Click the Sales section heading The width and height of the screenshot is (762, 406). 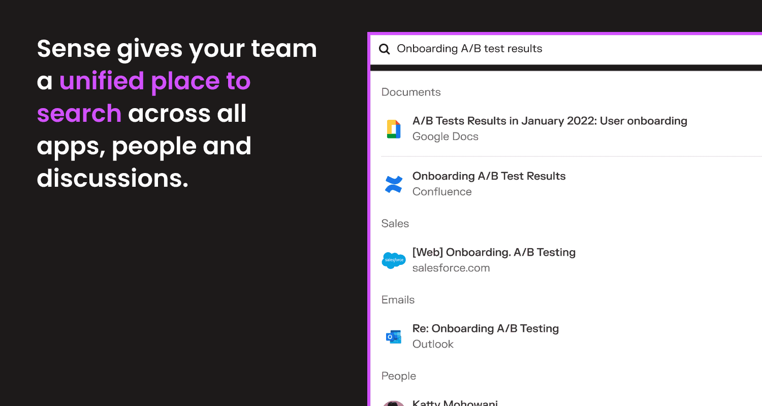[x=395, y=224]
